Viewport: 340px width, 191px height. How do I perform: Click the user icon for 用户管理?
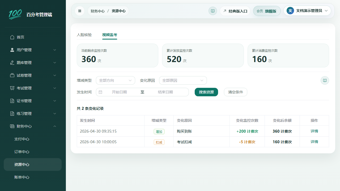pos(12,50)
